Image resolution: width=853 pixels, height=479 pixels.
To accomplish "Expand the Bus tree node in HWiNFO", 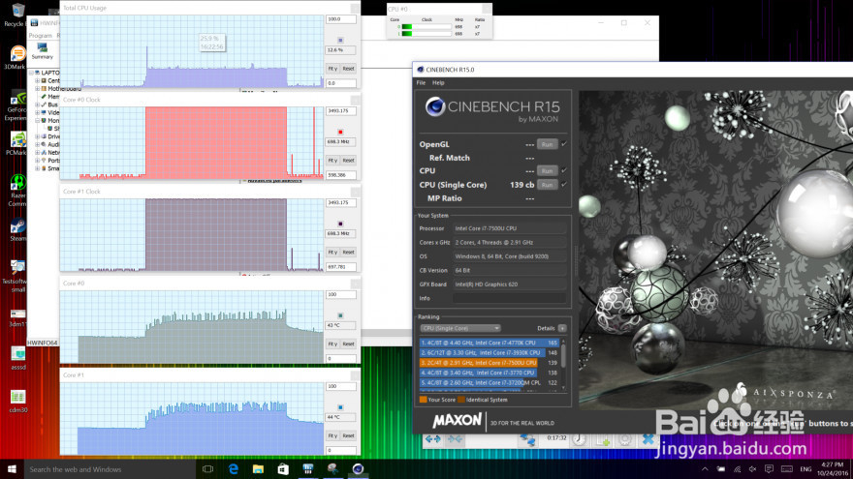I will [x=38, y=105].
